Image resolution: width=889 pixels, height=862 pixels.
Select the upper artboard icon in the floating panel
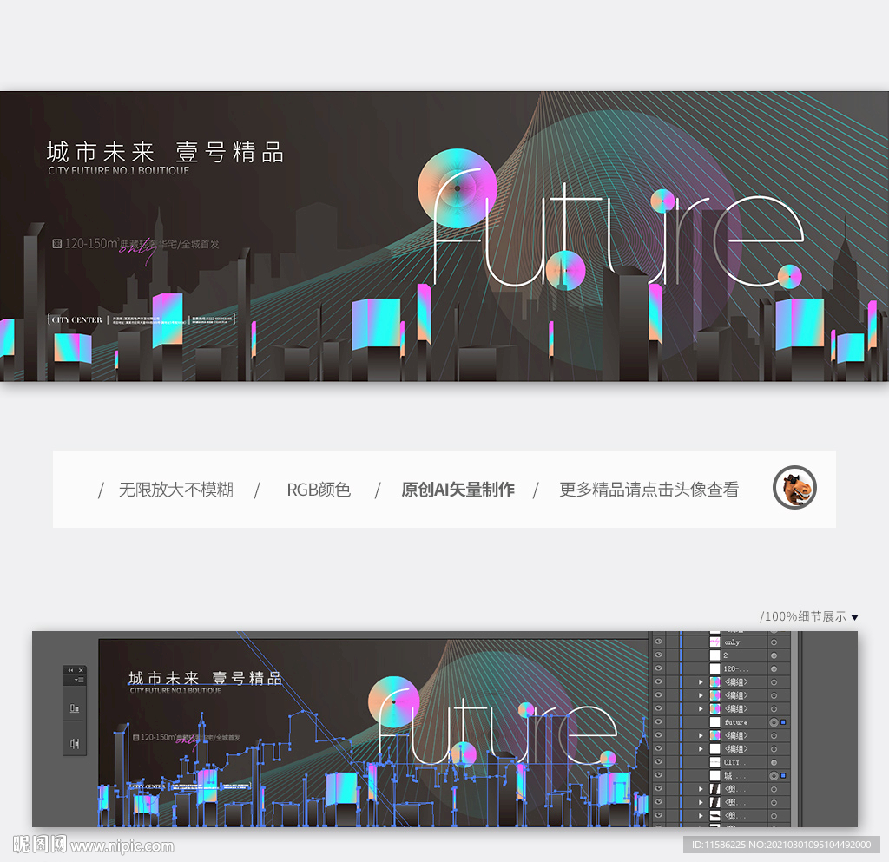pos(74,707)
